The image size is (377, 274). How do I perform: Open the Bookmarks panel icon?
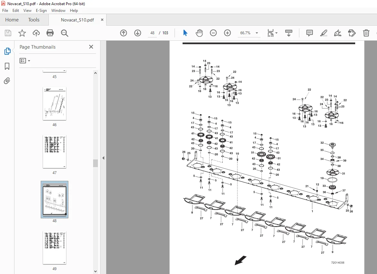pos(7,66)
